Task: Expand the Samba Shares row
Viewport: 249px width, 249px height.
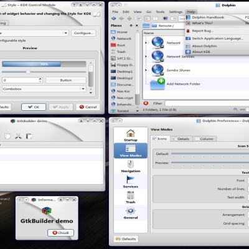Action: coord(146,70)
